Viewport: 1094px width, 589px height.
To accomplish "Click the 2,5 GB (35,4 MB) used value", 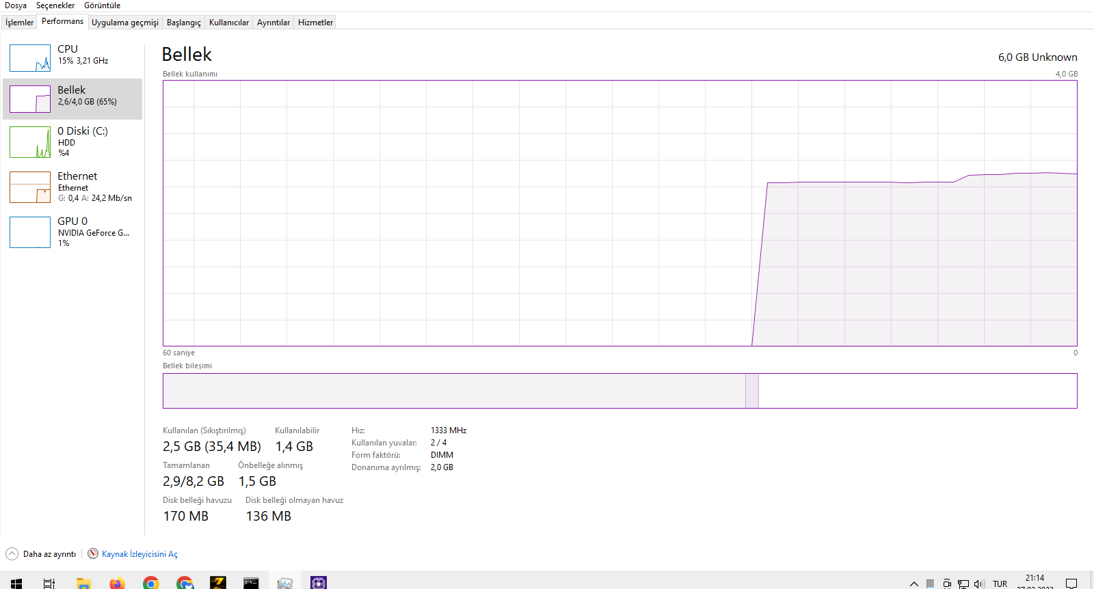I will pos(212,446).
